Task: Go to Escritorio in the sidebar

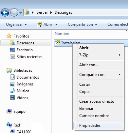Action: coord(25,50)
